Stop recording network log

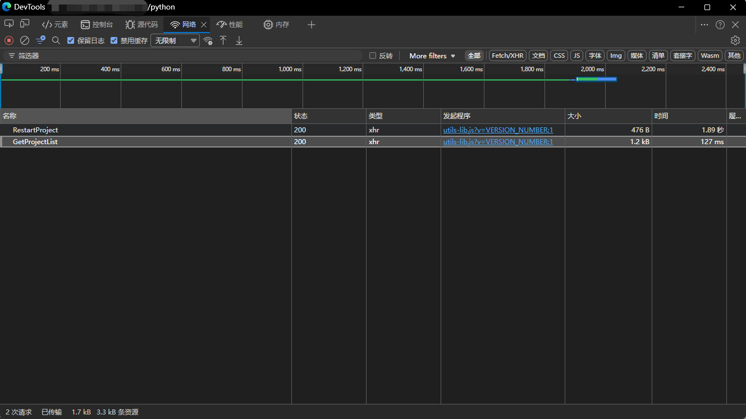click(9, 40)
